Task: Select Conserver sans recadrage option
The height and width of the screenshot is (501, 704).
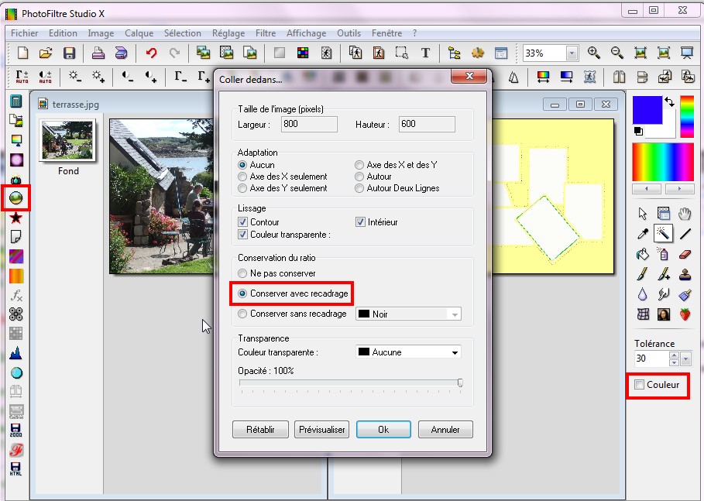Action: [x=242, y=314]
